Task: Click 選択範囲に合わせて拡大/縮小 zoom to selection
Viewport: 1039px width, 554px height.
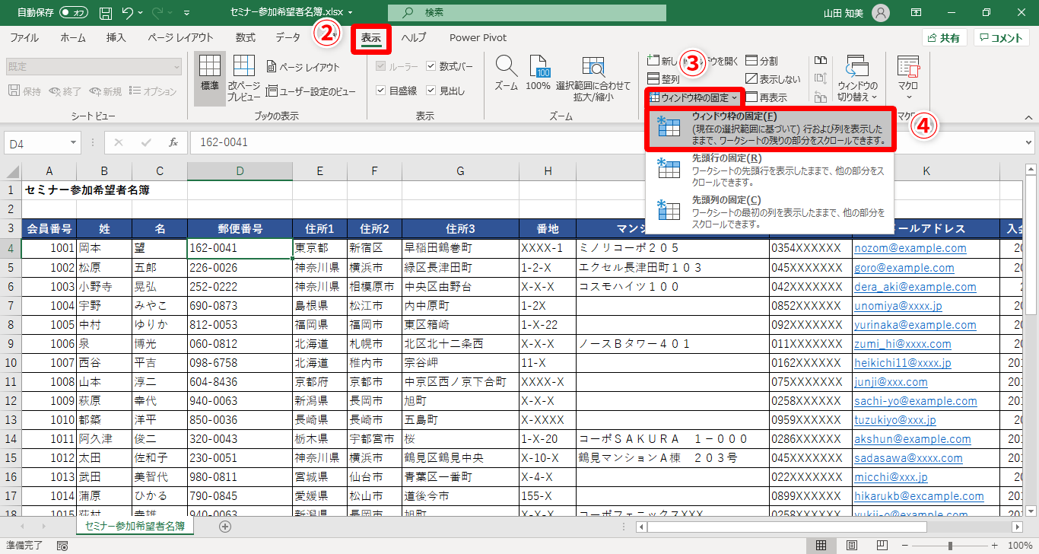Action: pos(593,79)
